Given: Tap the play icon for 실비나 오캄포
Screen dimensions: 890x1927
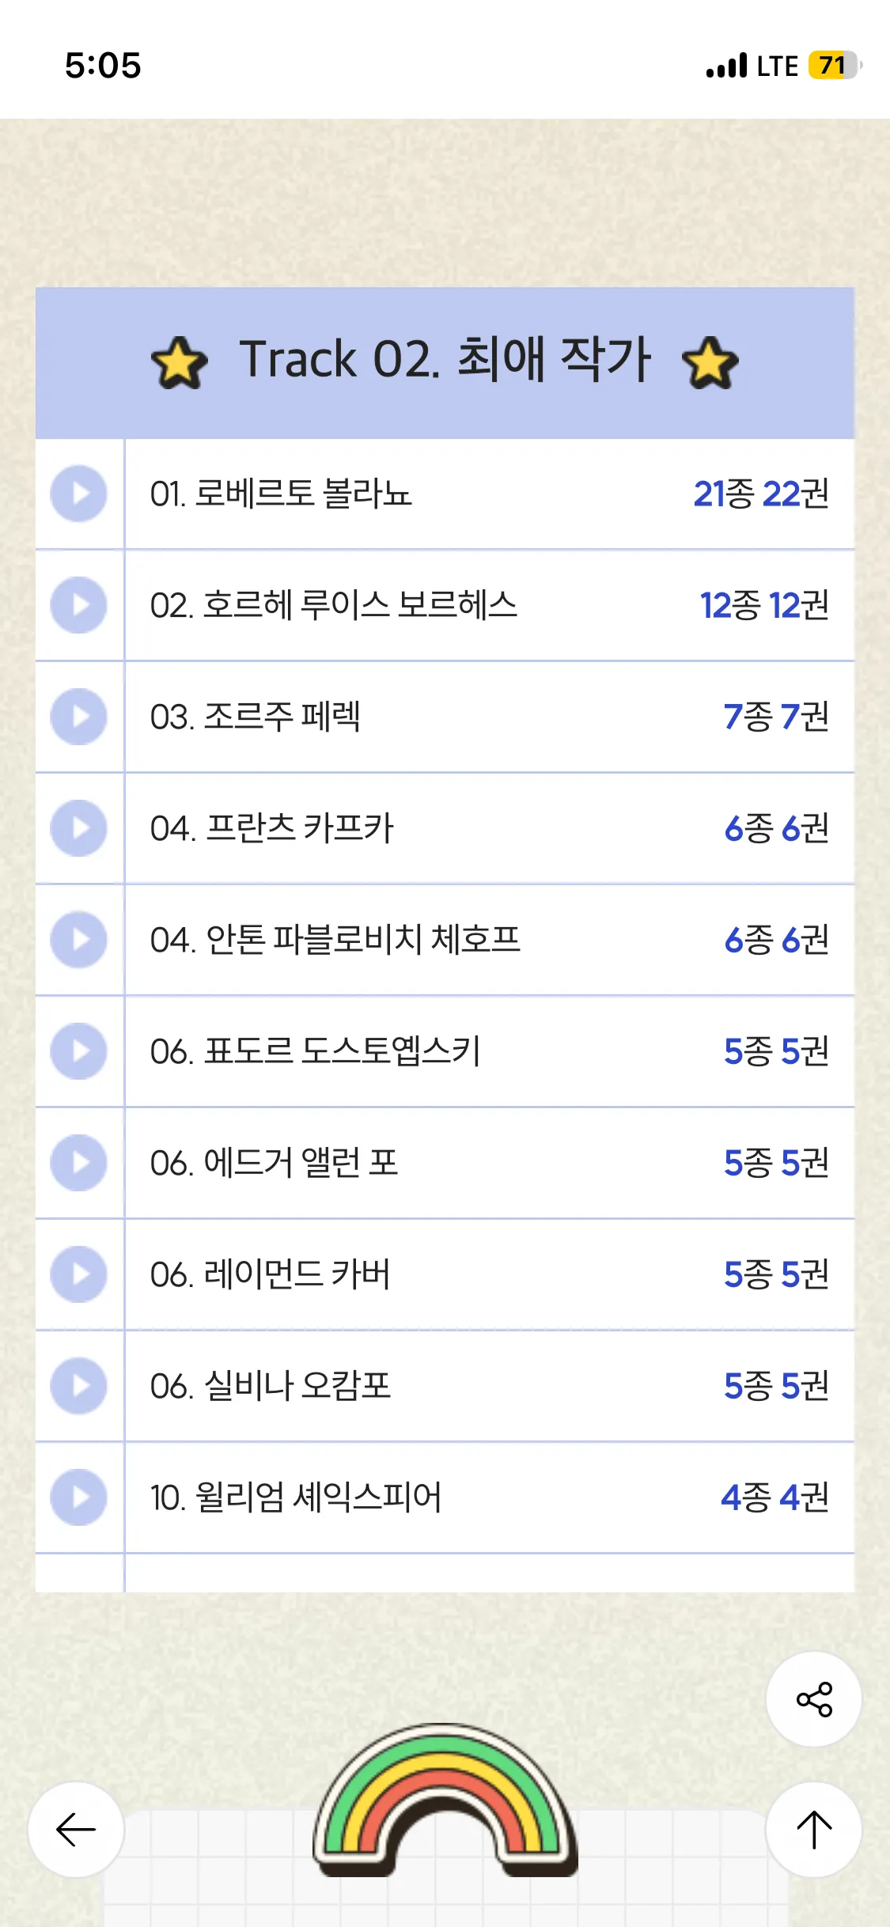Looking at the screenshot, I should coord(78,1386).
